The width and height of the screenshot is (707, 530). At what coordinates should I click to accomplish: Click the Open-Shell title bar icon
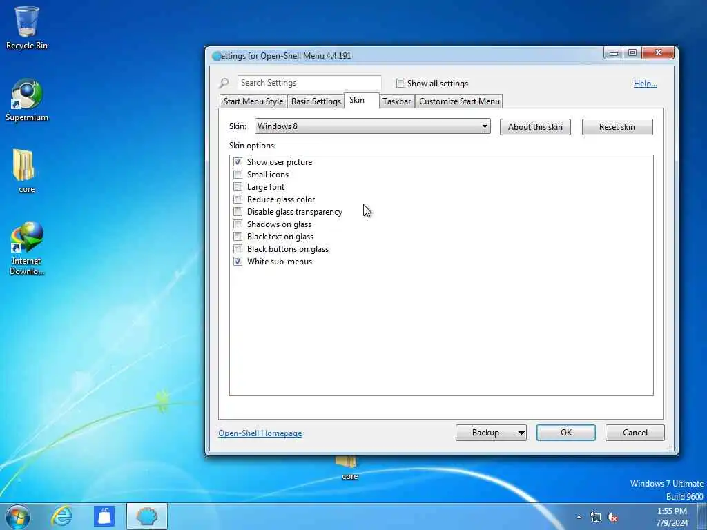pyautogui.click(x=217, y=56)
